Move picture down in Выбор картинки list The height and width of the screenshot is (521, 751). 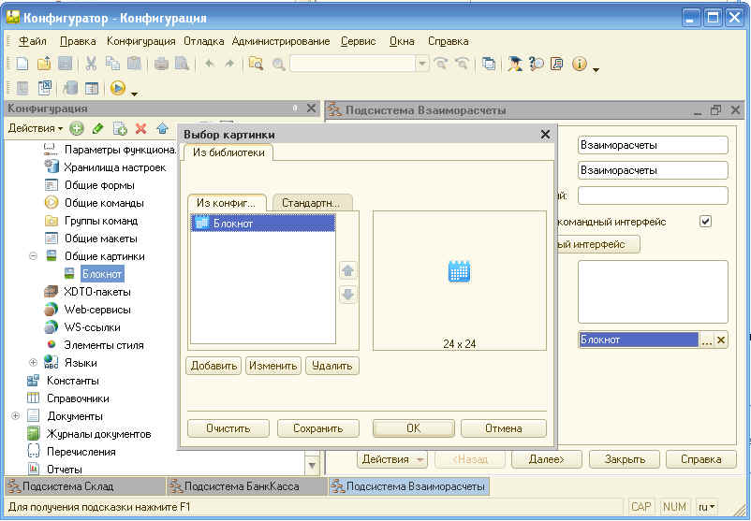347,294
